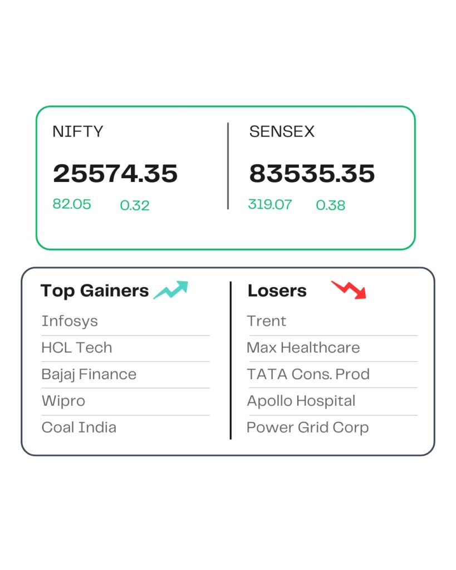
Task: Click SENSEX percent change 0.38
Action: [x=331, y=205]
